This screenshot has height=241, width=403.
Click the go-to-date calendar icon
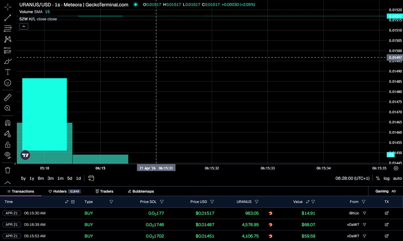coord(91,178)
